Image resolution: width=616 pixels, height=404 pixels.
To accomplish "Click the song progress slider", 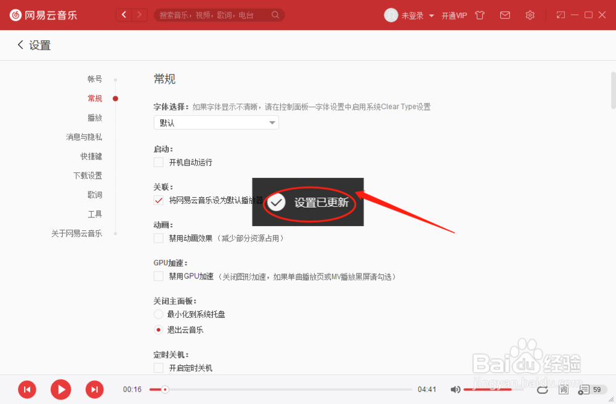I will tap(280, 389).
